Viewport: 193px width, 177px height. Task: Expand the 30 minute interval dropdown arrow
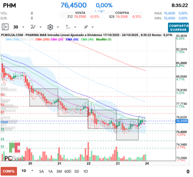(23, 27)
